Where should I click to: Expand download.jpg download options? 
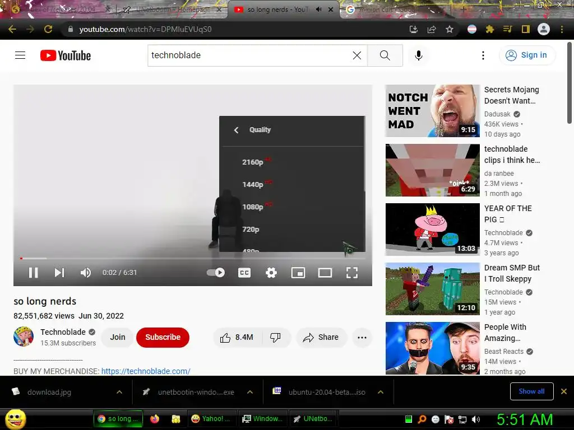(119, 392)
